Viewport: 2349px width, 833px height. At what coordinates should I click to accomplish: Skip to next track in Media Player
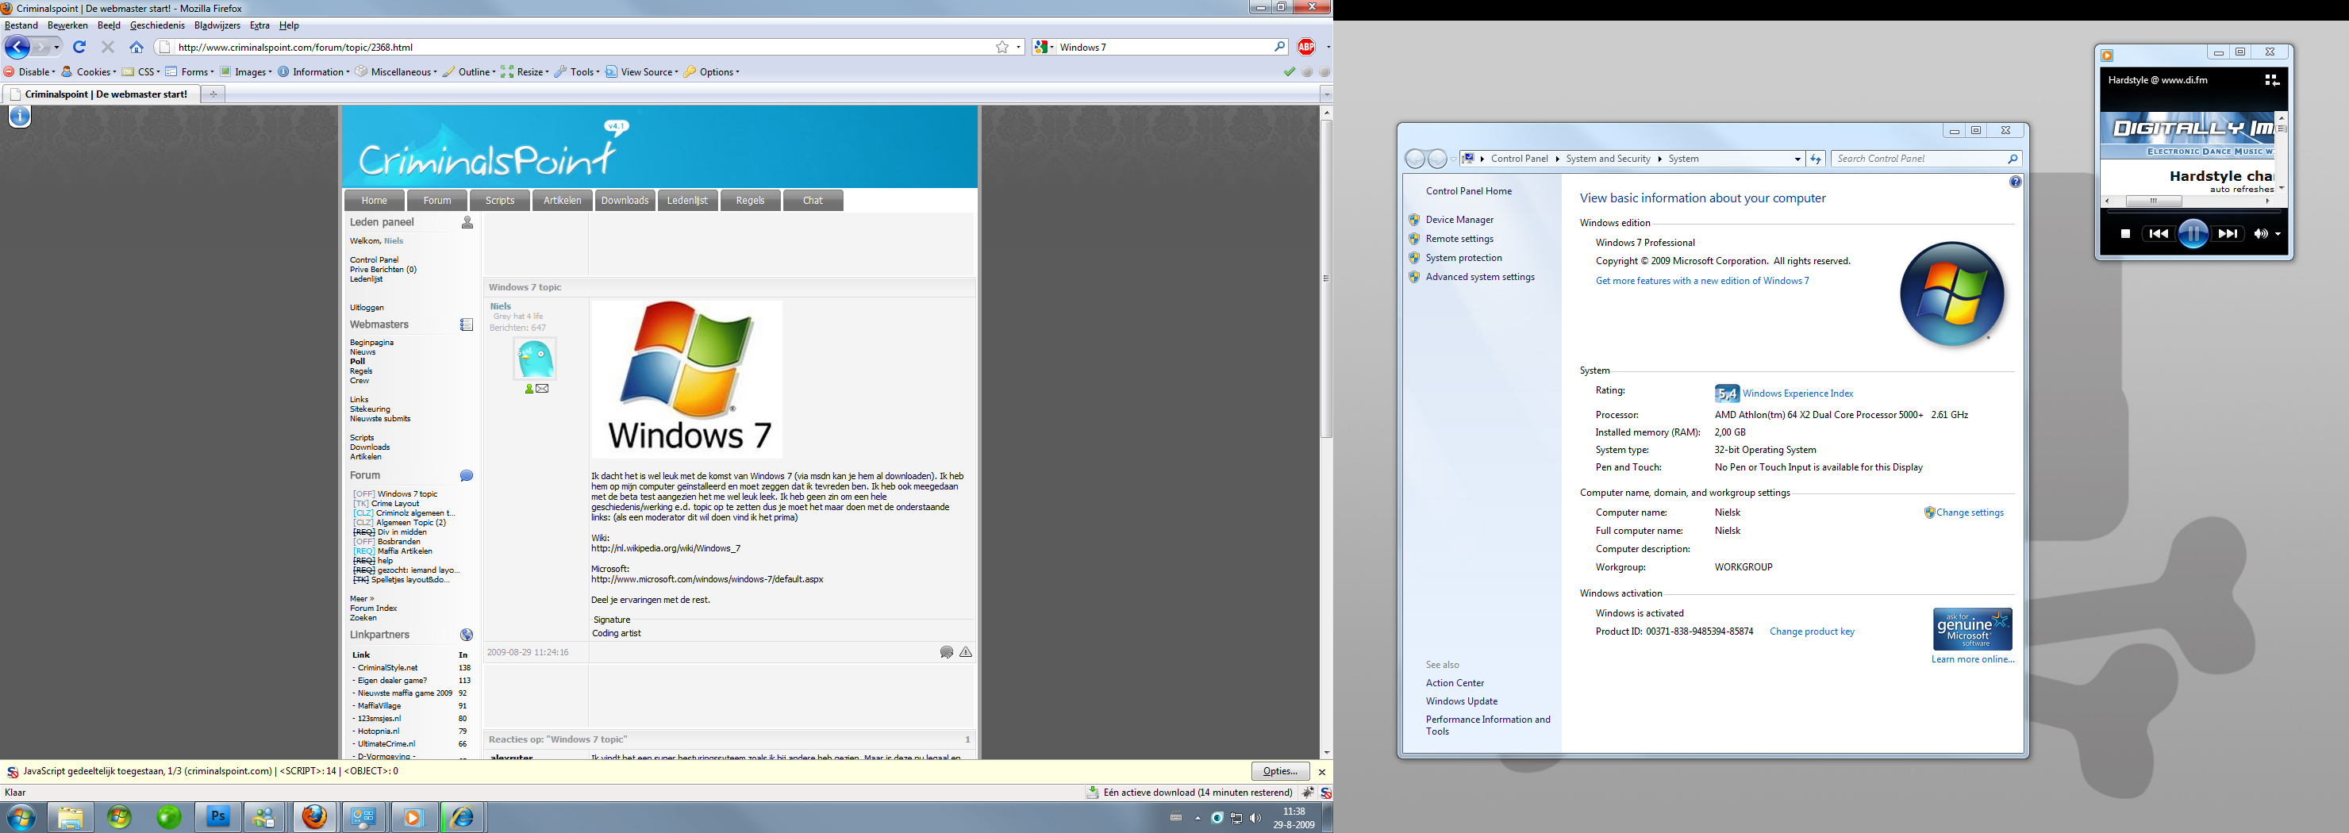2227,234
